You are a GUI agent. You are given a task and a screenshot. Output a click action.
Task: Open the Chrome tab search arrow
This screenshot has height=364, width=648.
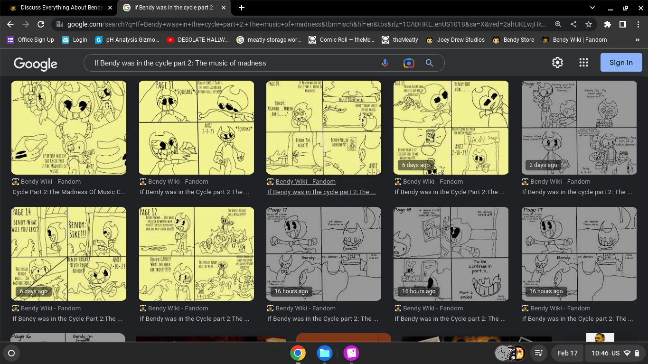click(x=592, y=8)
